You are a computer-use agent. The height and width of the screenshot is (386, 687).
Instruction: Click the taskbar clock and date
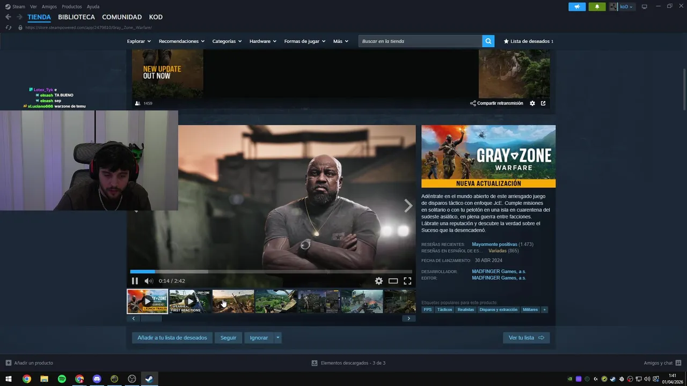click(673, 379)
